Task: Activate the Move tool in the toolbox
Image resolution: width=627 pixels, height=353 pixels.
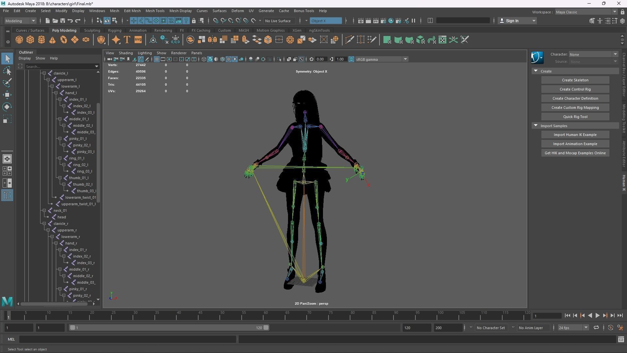Action: tap(7, 95)
